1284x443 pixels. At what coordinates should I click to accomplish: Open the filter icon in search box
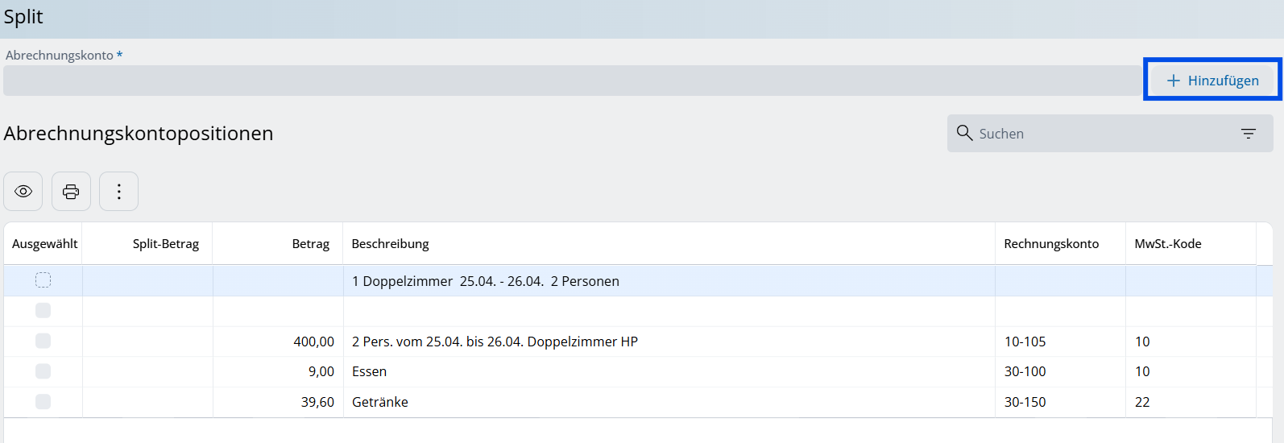pyautogui.click(x=1249, y=134)
